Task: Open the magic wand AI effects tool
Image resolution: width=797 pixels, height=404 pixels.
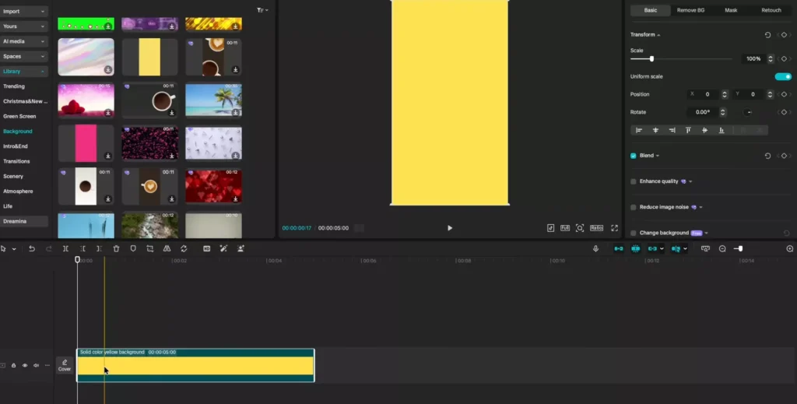Action: 223,248
